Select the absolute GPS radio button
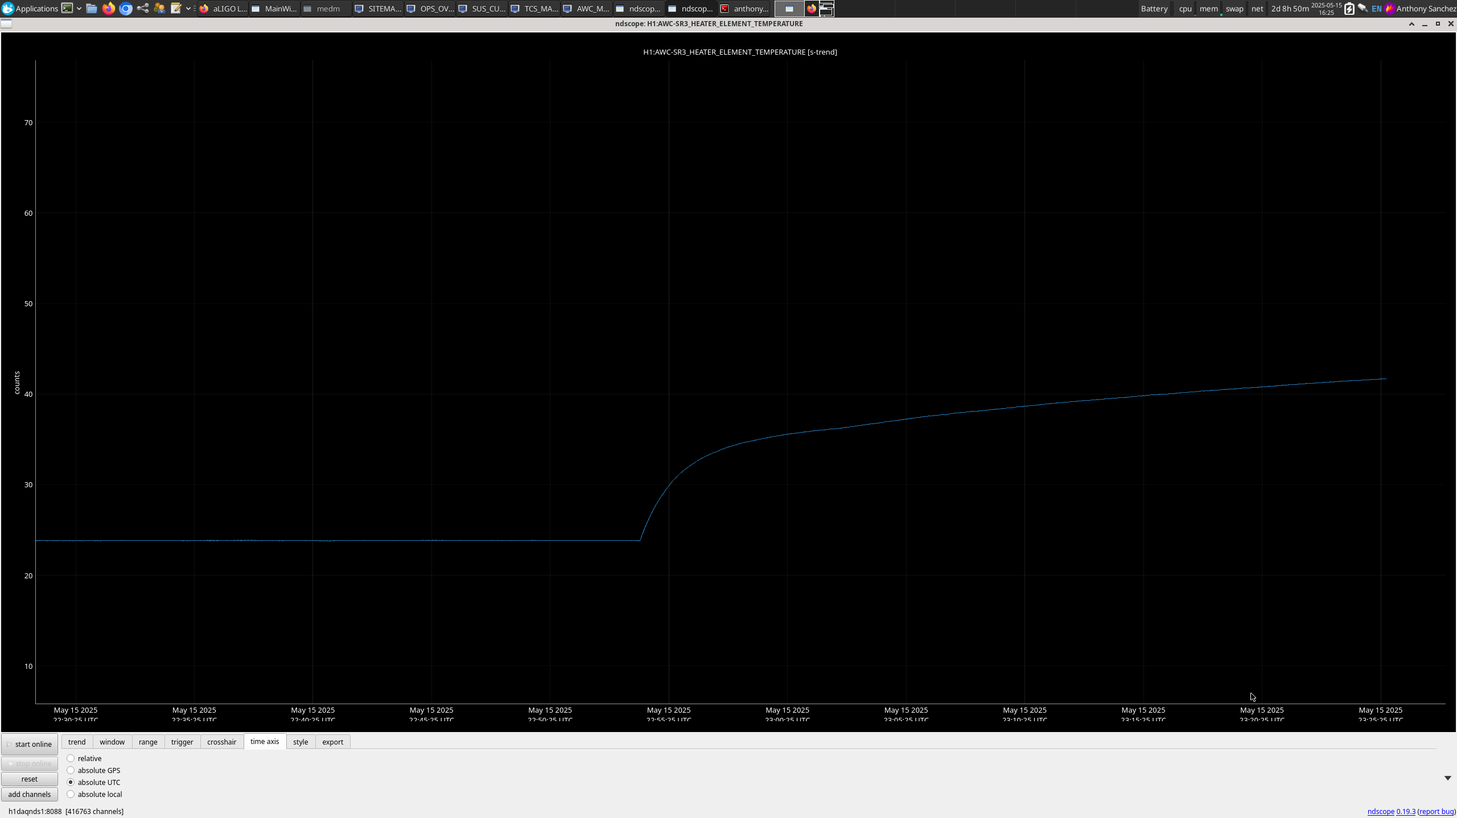This screenshot has width=1457, height=818. (71, 770)
